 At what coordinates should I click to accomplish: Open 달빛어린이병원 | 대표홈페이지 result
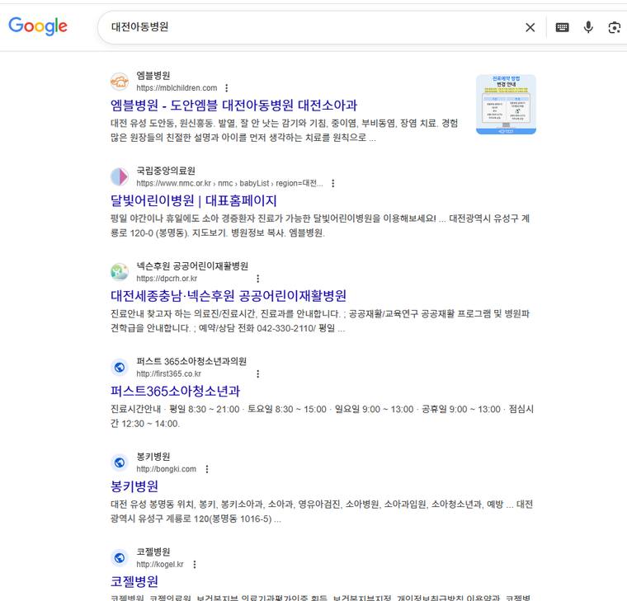pyautogui.click(x=194, y=200)
